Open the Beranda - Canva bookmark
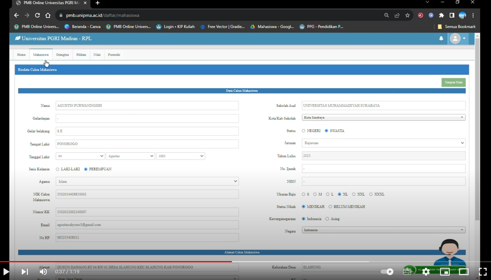The width and height of the screenshot is (491, 280). [82, 27]
